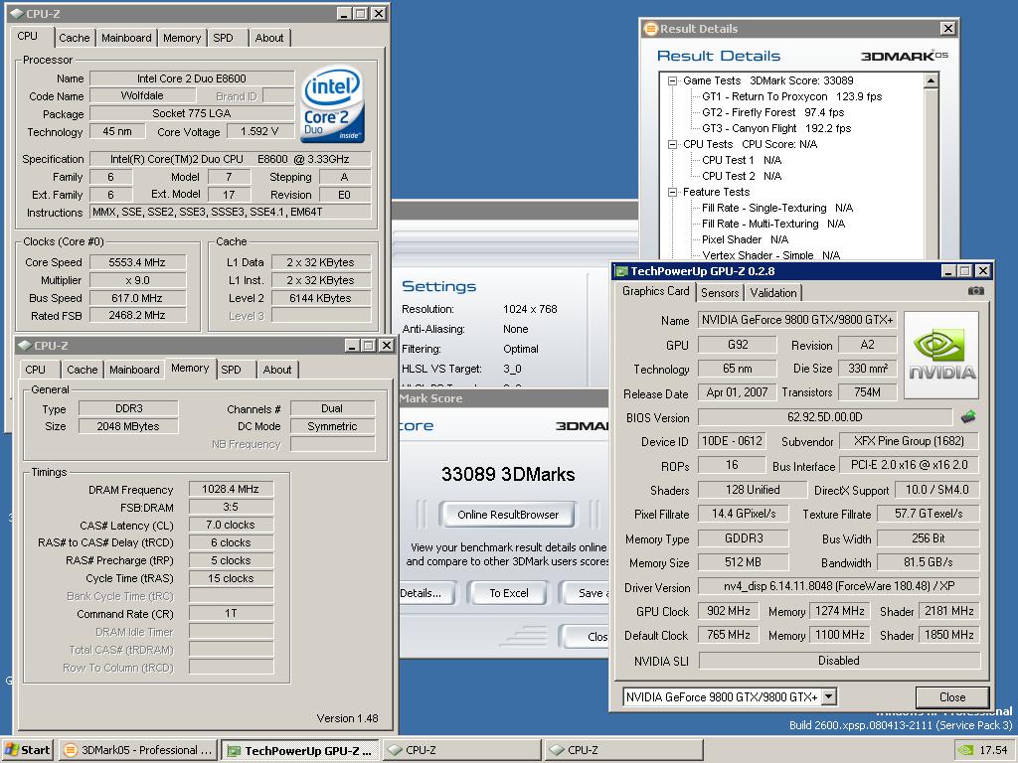Click the NVIDIA SLI field showing 'Disabled'
This screenshot has height=763, width=1018.
(x=839, y=661)
